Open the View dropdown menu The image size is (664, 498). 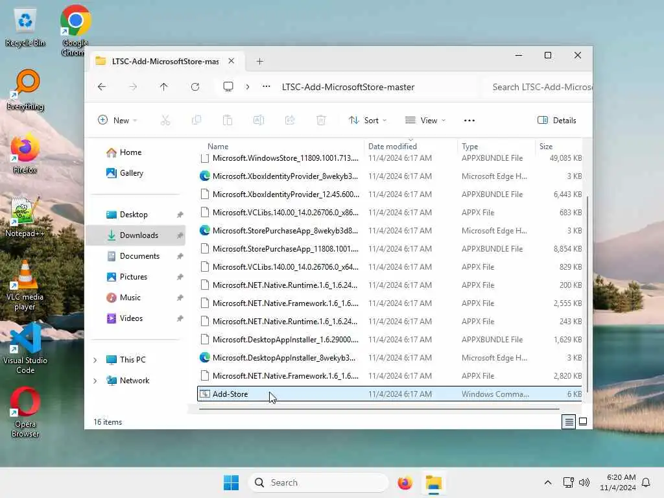[425, 120]
